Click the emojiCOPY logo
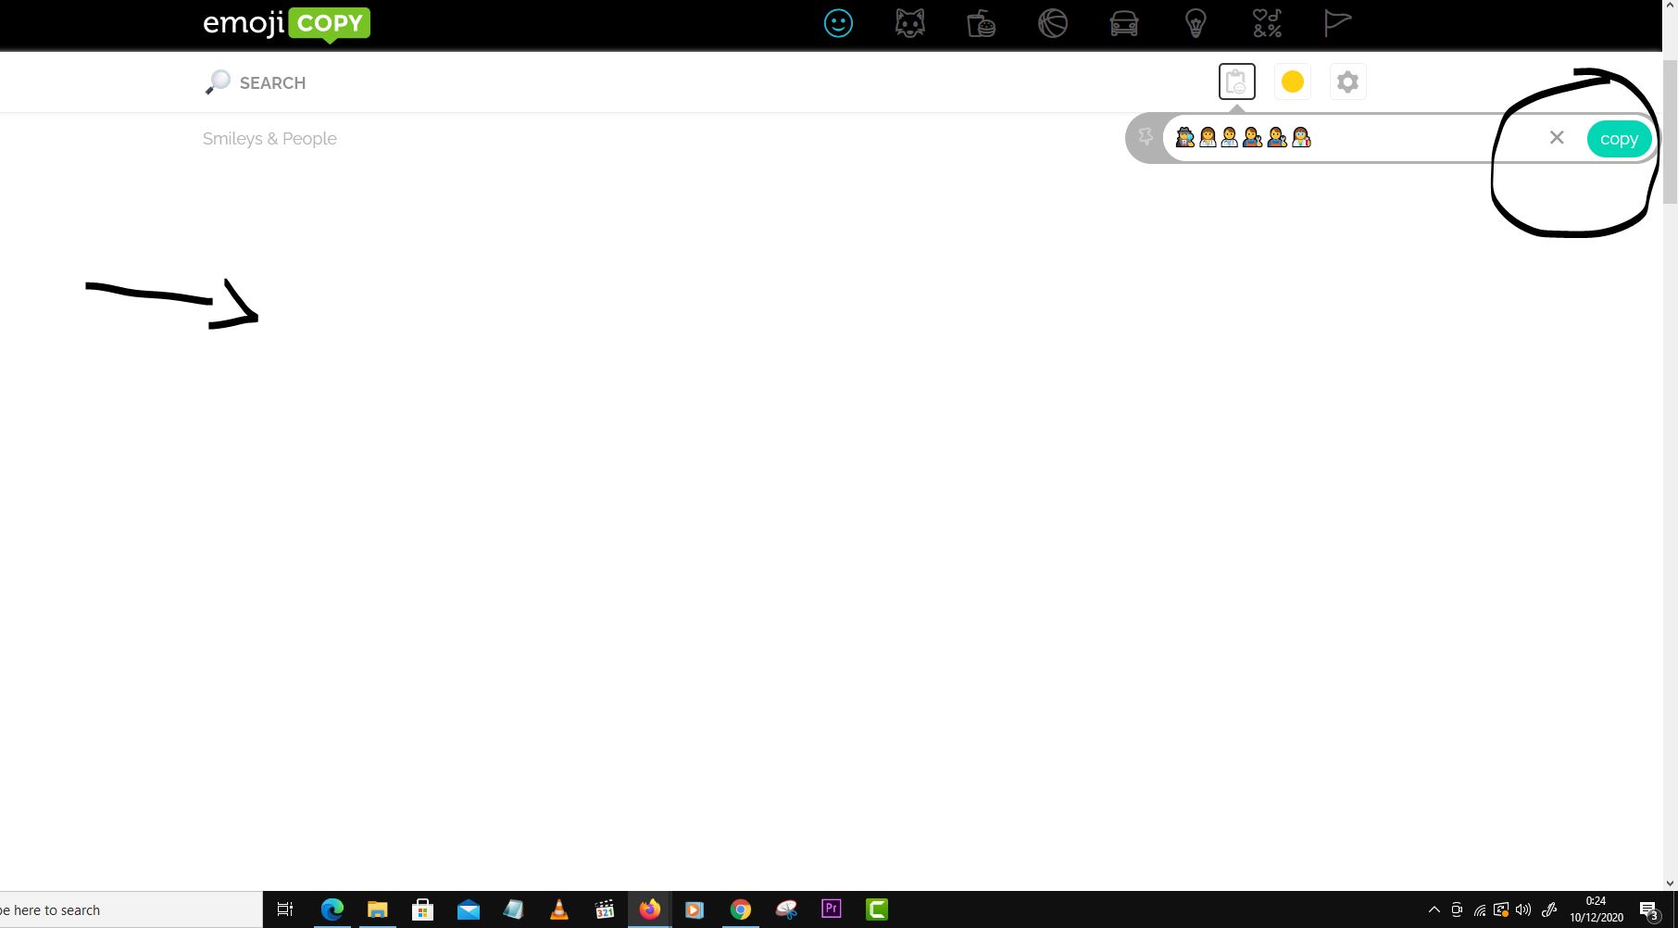This screenshot has height=928, width=1678. point(286,24)
